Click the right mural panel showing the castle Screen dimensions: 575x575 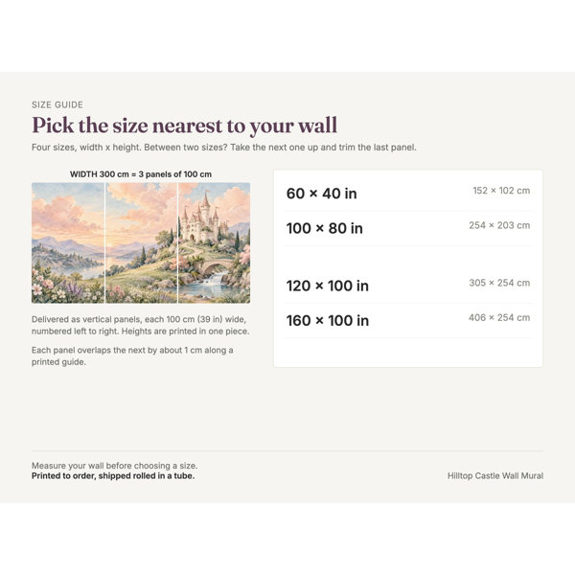214,242
